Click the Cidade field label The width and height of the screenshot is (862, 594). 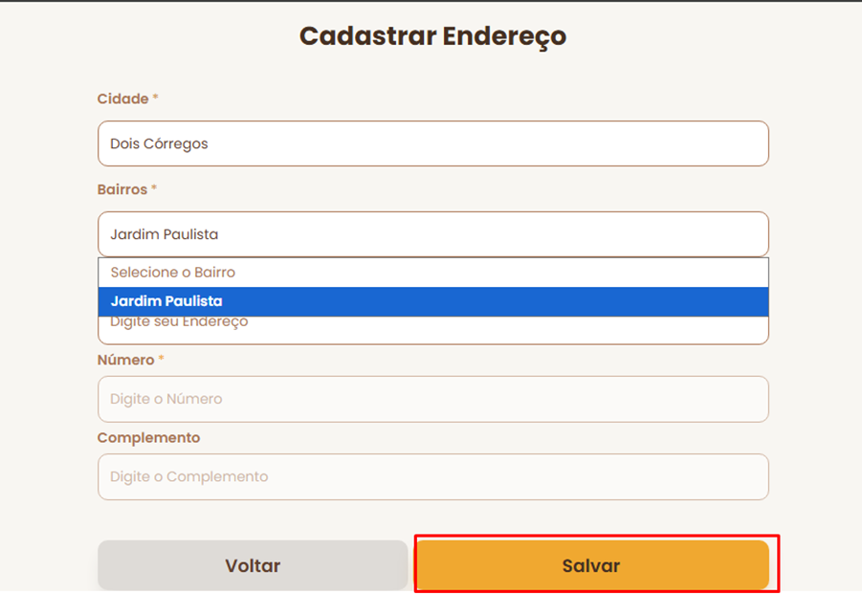click(122, 99)
